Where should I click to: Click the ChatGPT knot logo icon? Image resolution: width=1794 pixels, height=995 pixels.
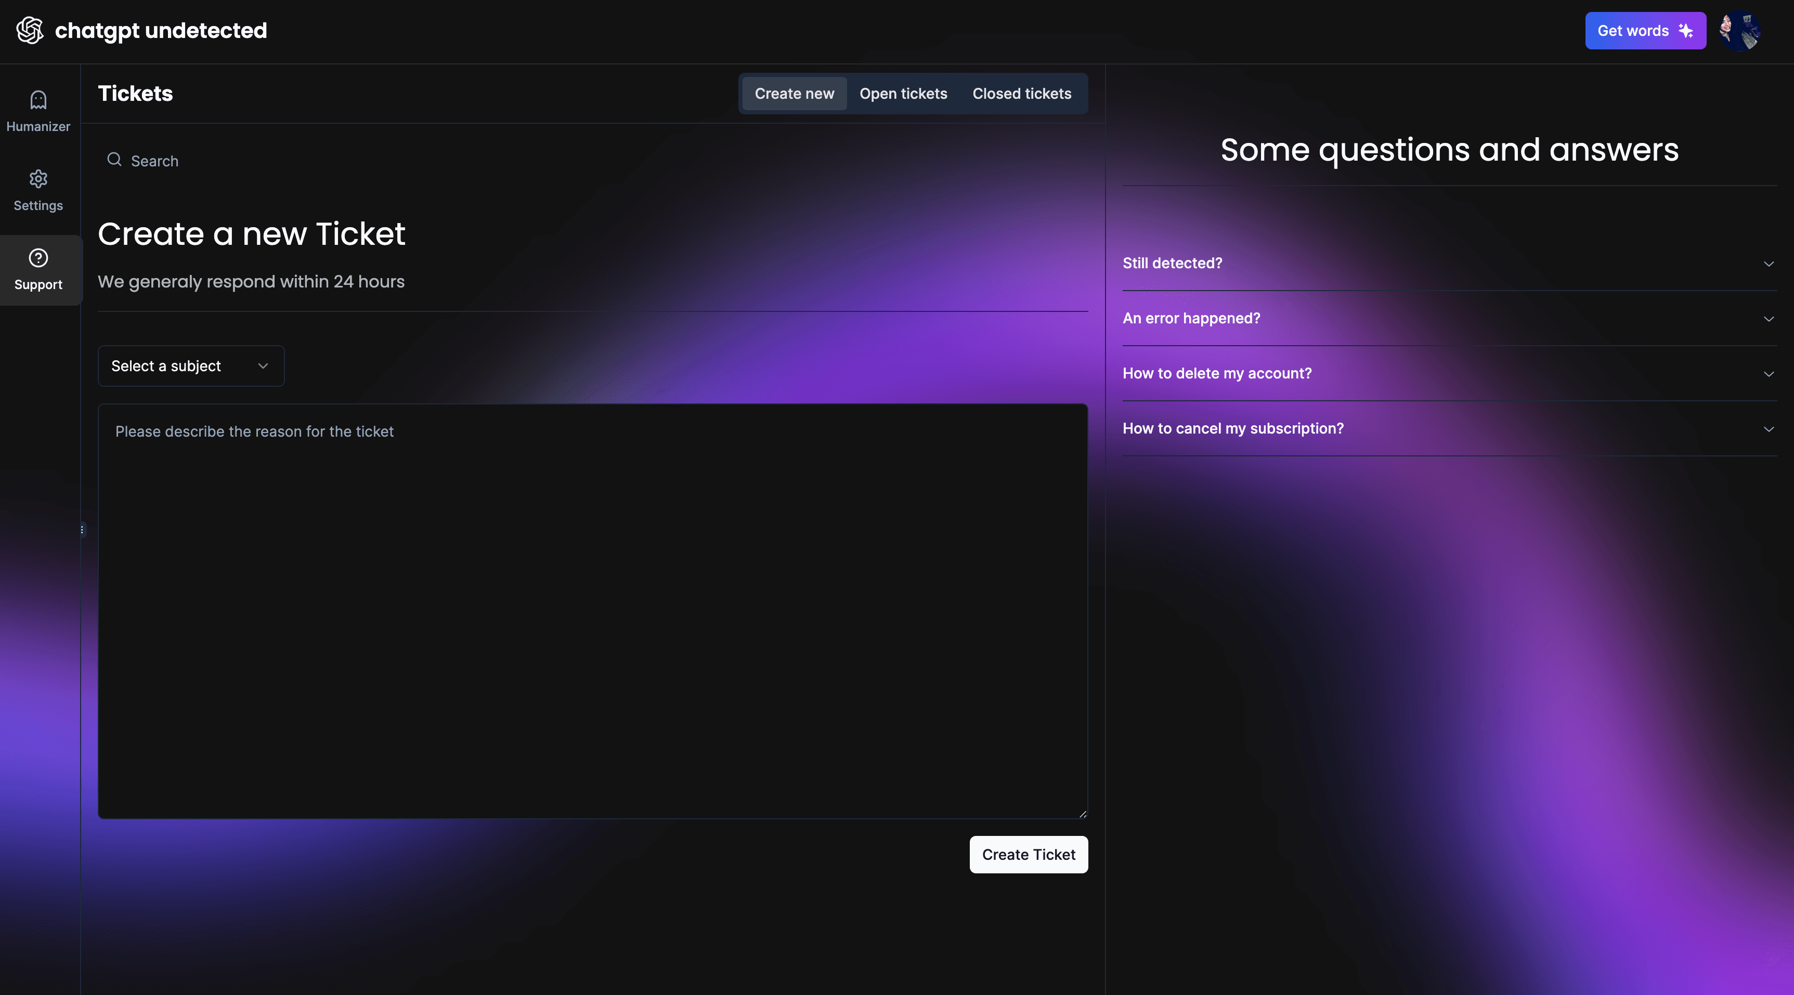30,31
